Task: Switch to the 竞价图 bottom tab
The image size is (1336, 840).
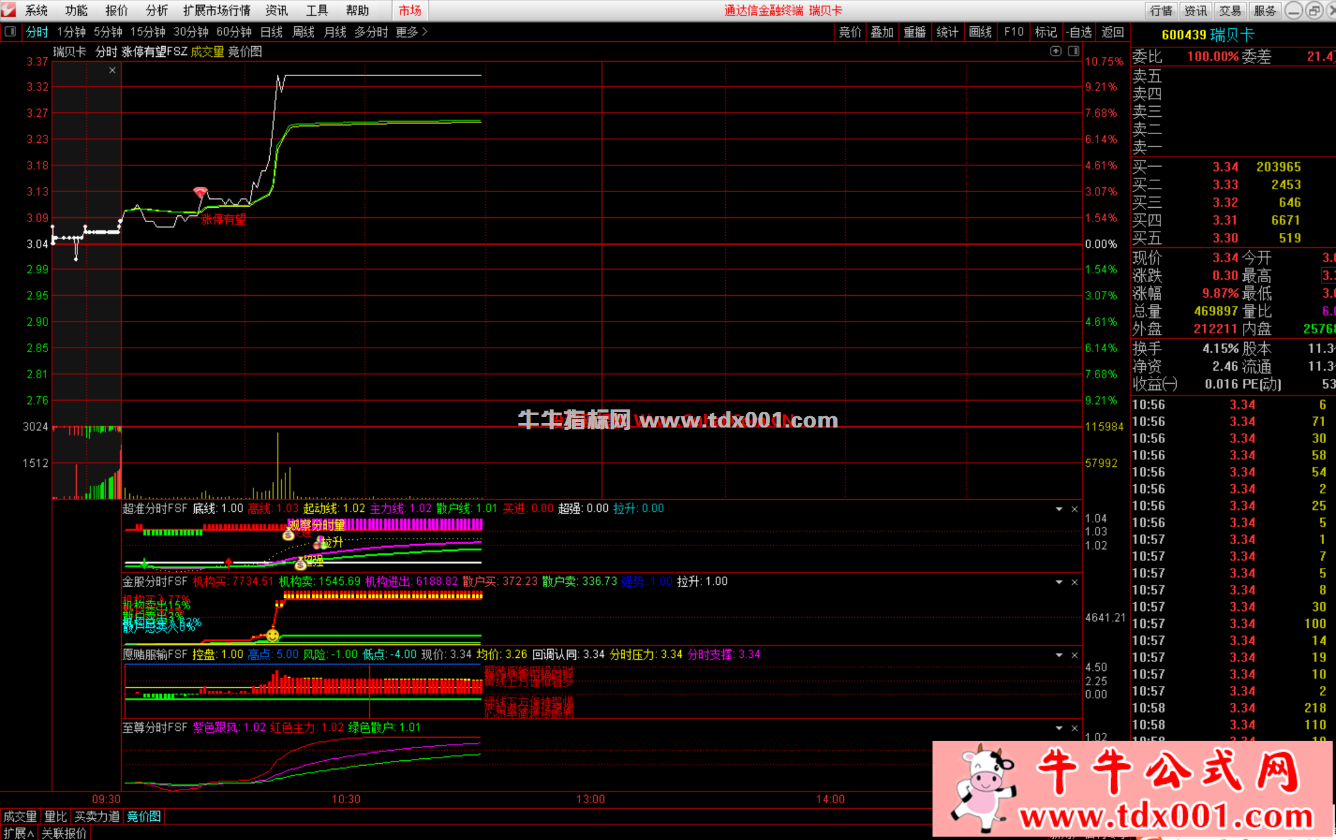Action: (x=144, y=816)
